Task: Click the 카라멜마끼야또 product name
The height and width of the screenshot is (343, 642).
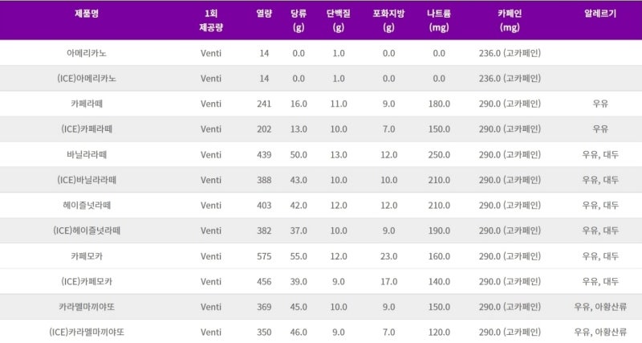Action: [x=87, y=307]
